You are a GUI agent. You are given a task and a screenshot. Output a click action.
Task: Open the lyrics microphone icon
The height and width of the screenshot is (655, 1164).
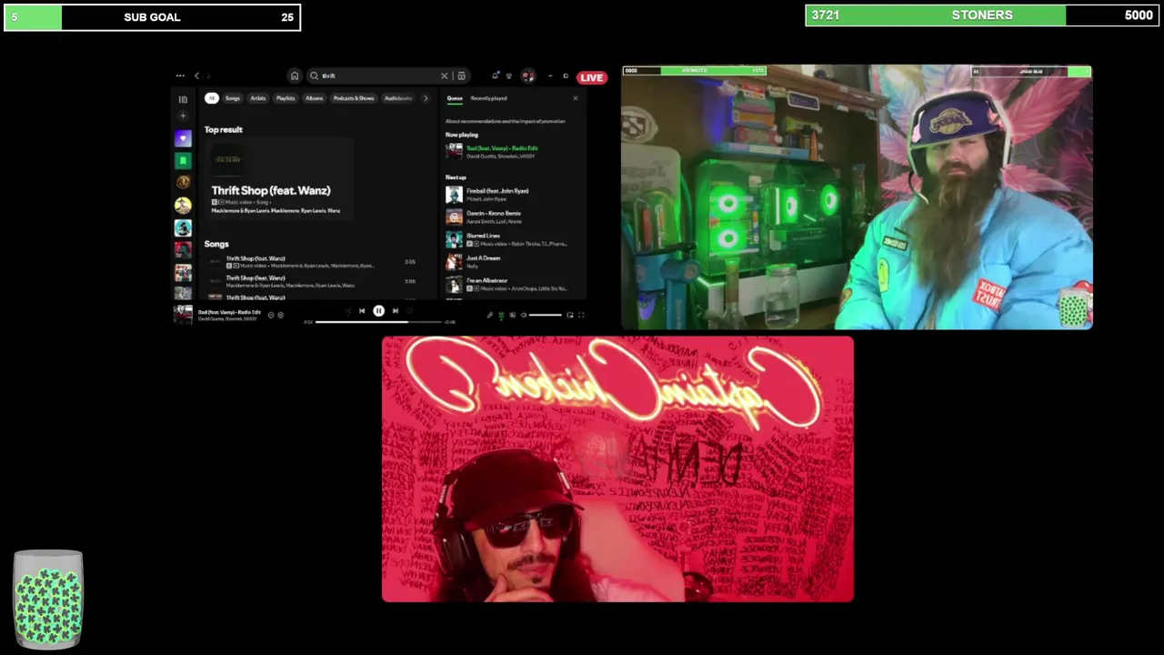490,315
